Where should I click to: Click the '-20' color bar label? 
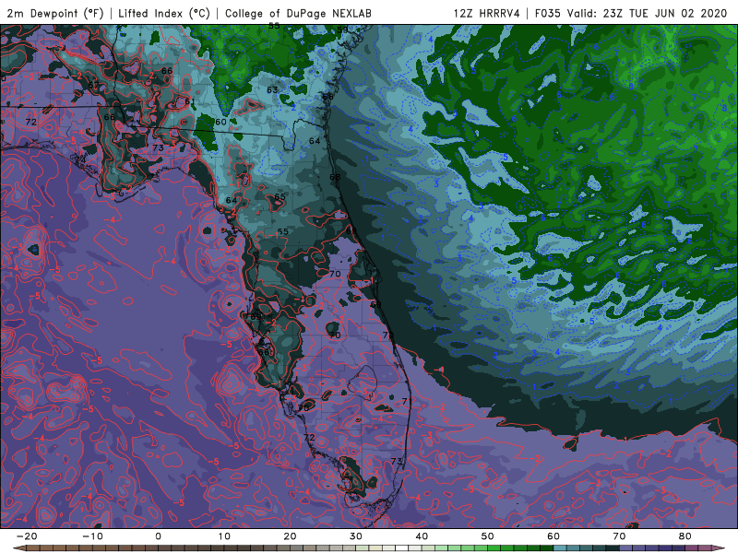27,536
